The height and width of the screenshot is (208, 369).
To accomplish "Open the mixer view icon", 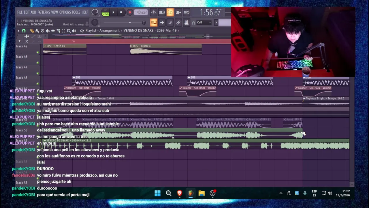I will pos(187,23).
